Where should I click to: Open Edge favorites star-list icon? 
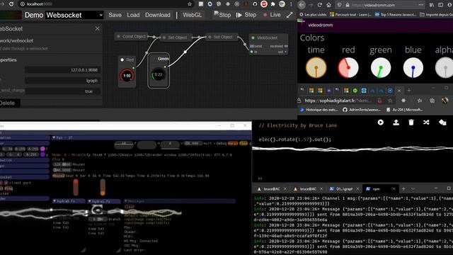click(x=420, y=101)
